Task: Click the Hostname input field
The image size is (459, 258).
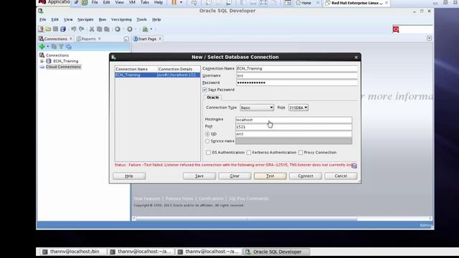Action: click(x=293, y=120)
